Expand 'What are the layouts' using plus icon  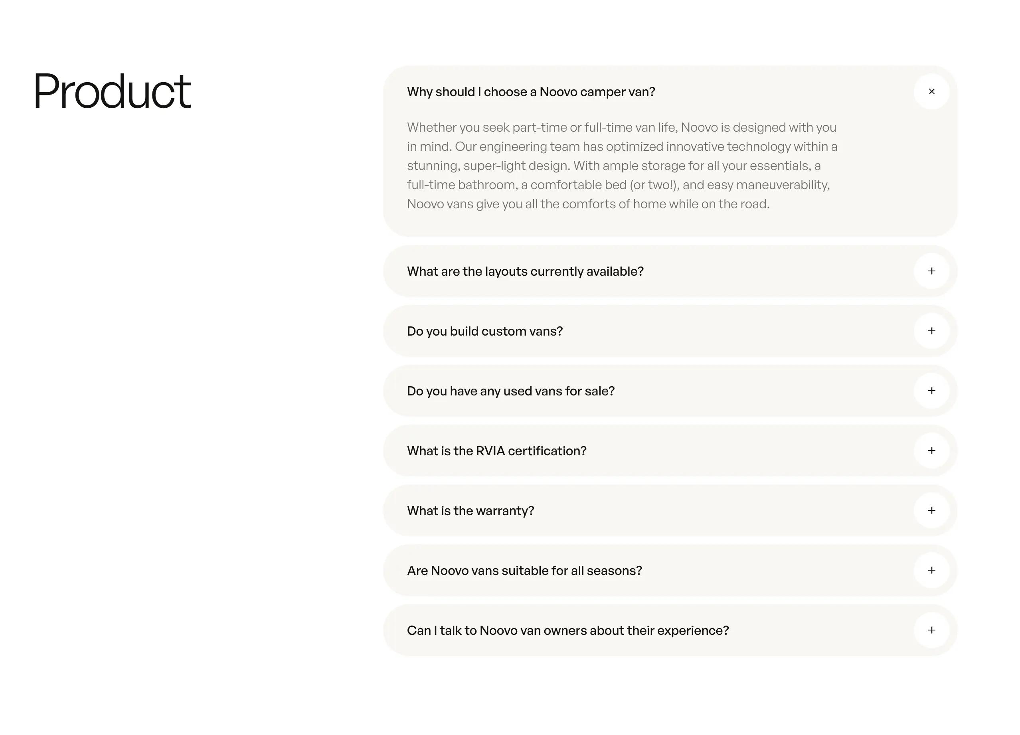tap(931, 271)
